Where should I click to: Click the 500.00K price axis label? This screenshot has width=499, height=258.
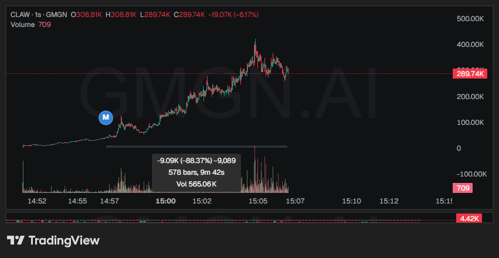tap(470, 19)
